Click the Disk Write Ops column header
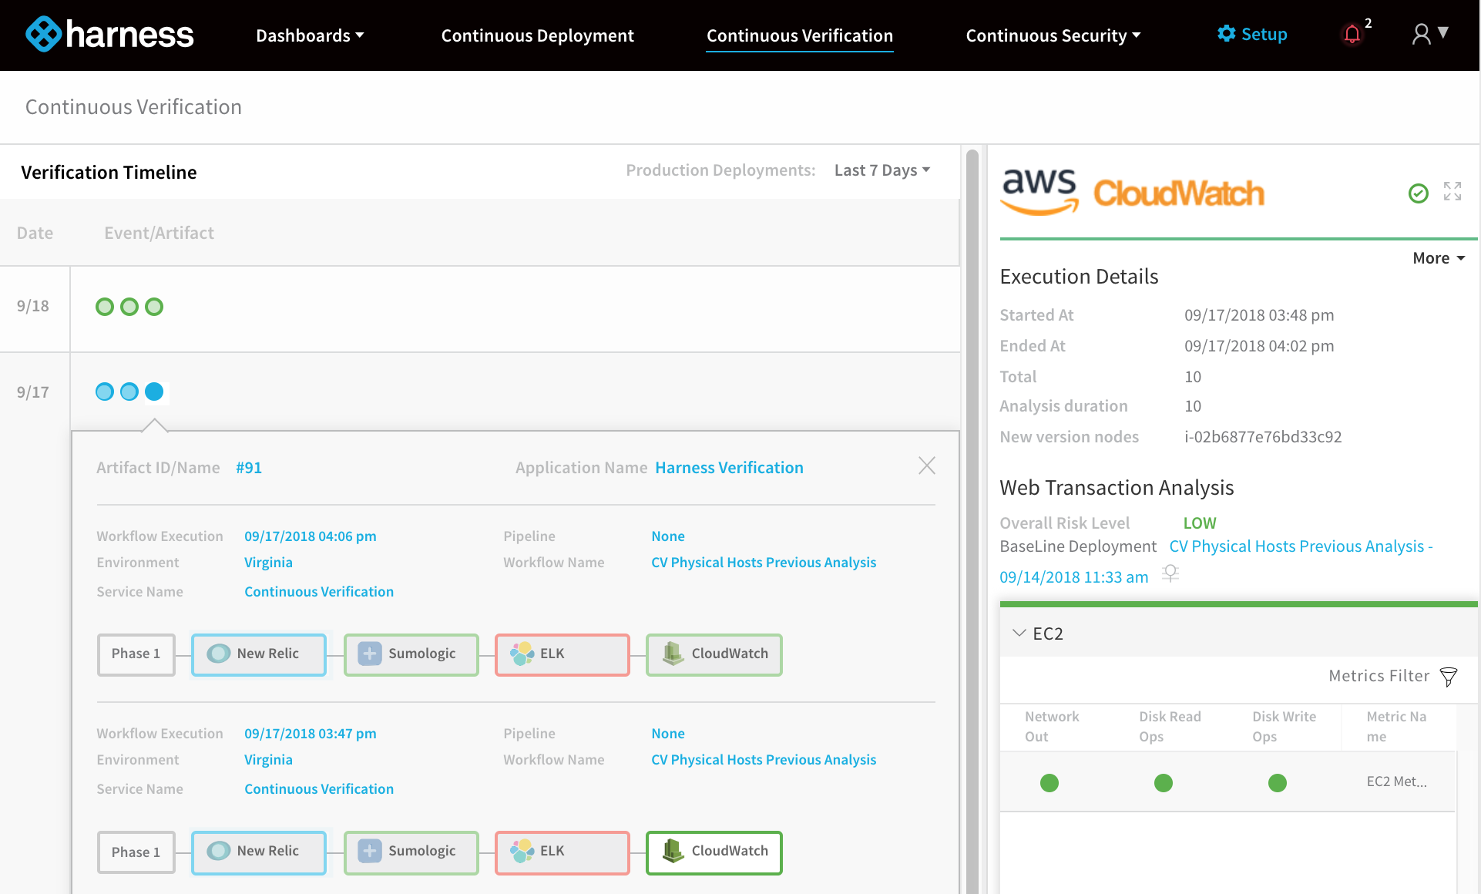Image resolution: width=1481 pixels, height=894 pixels. point(1284,727)
